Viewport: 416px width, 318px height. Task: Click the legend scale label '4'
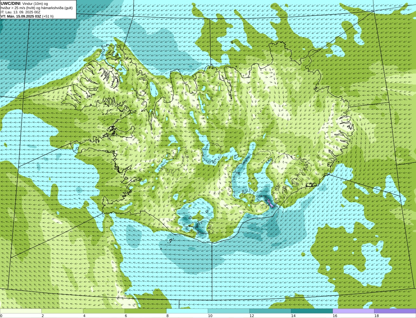[84, 316]
